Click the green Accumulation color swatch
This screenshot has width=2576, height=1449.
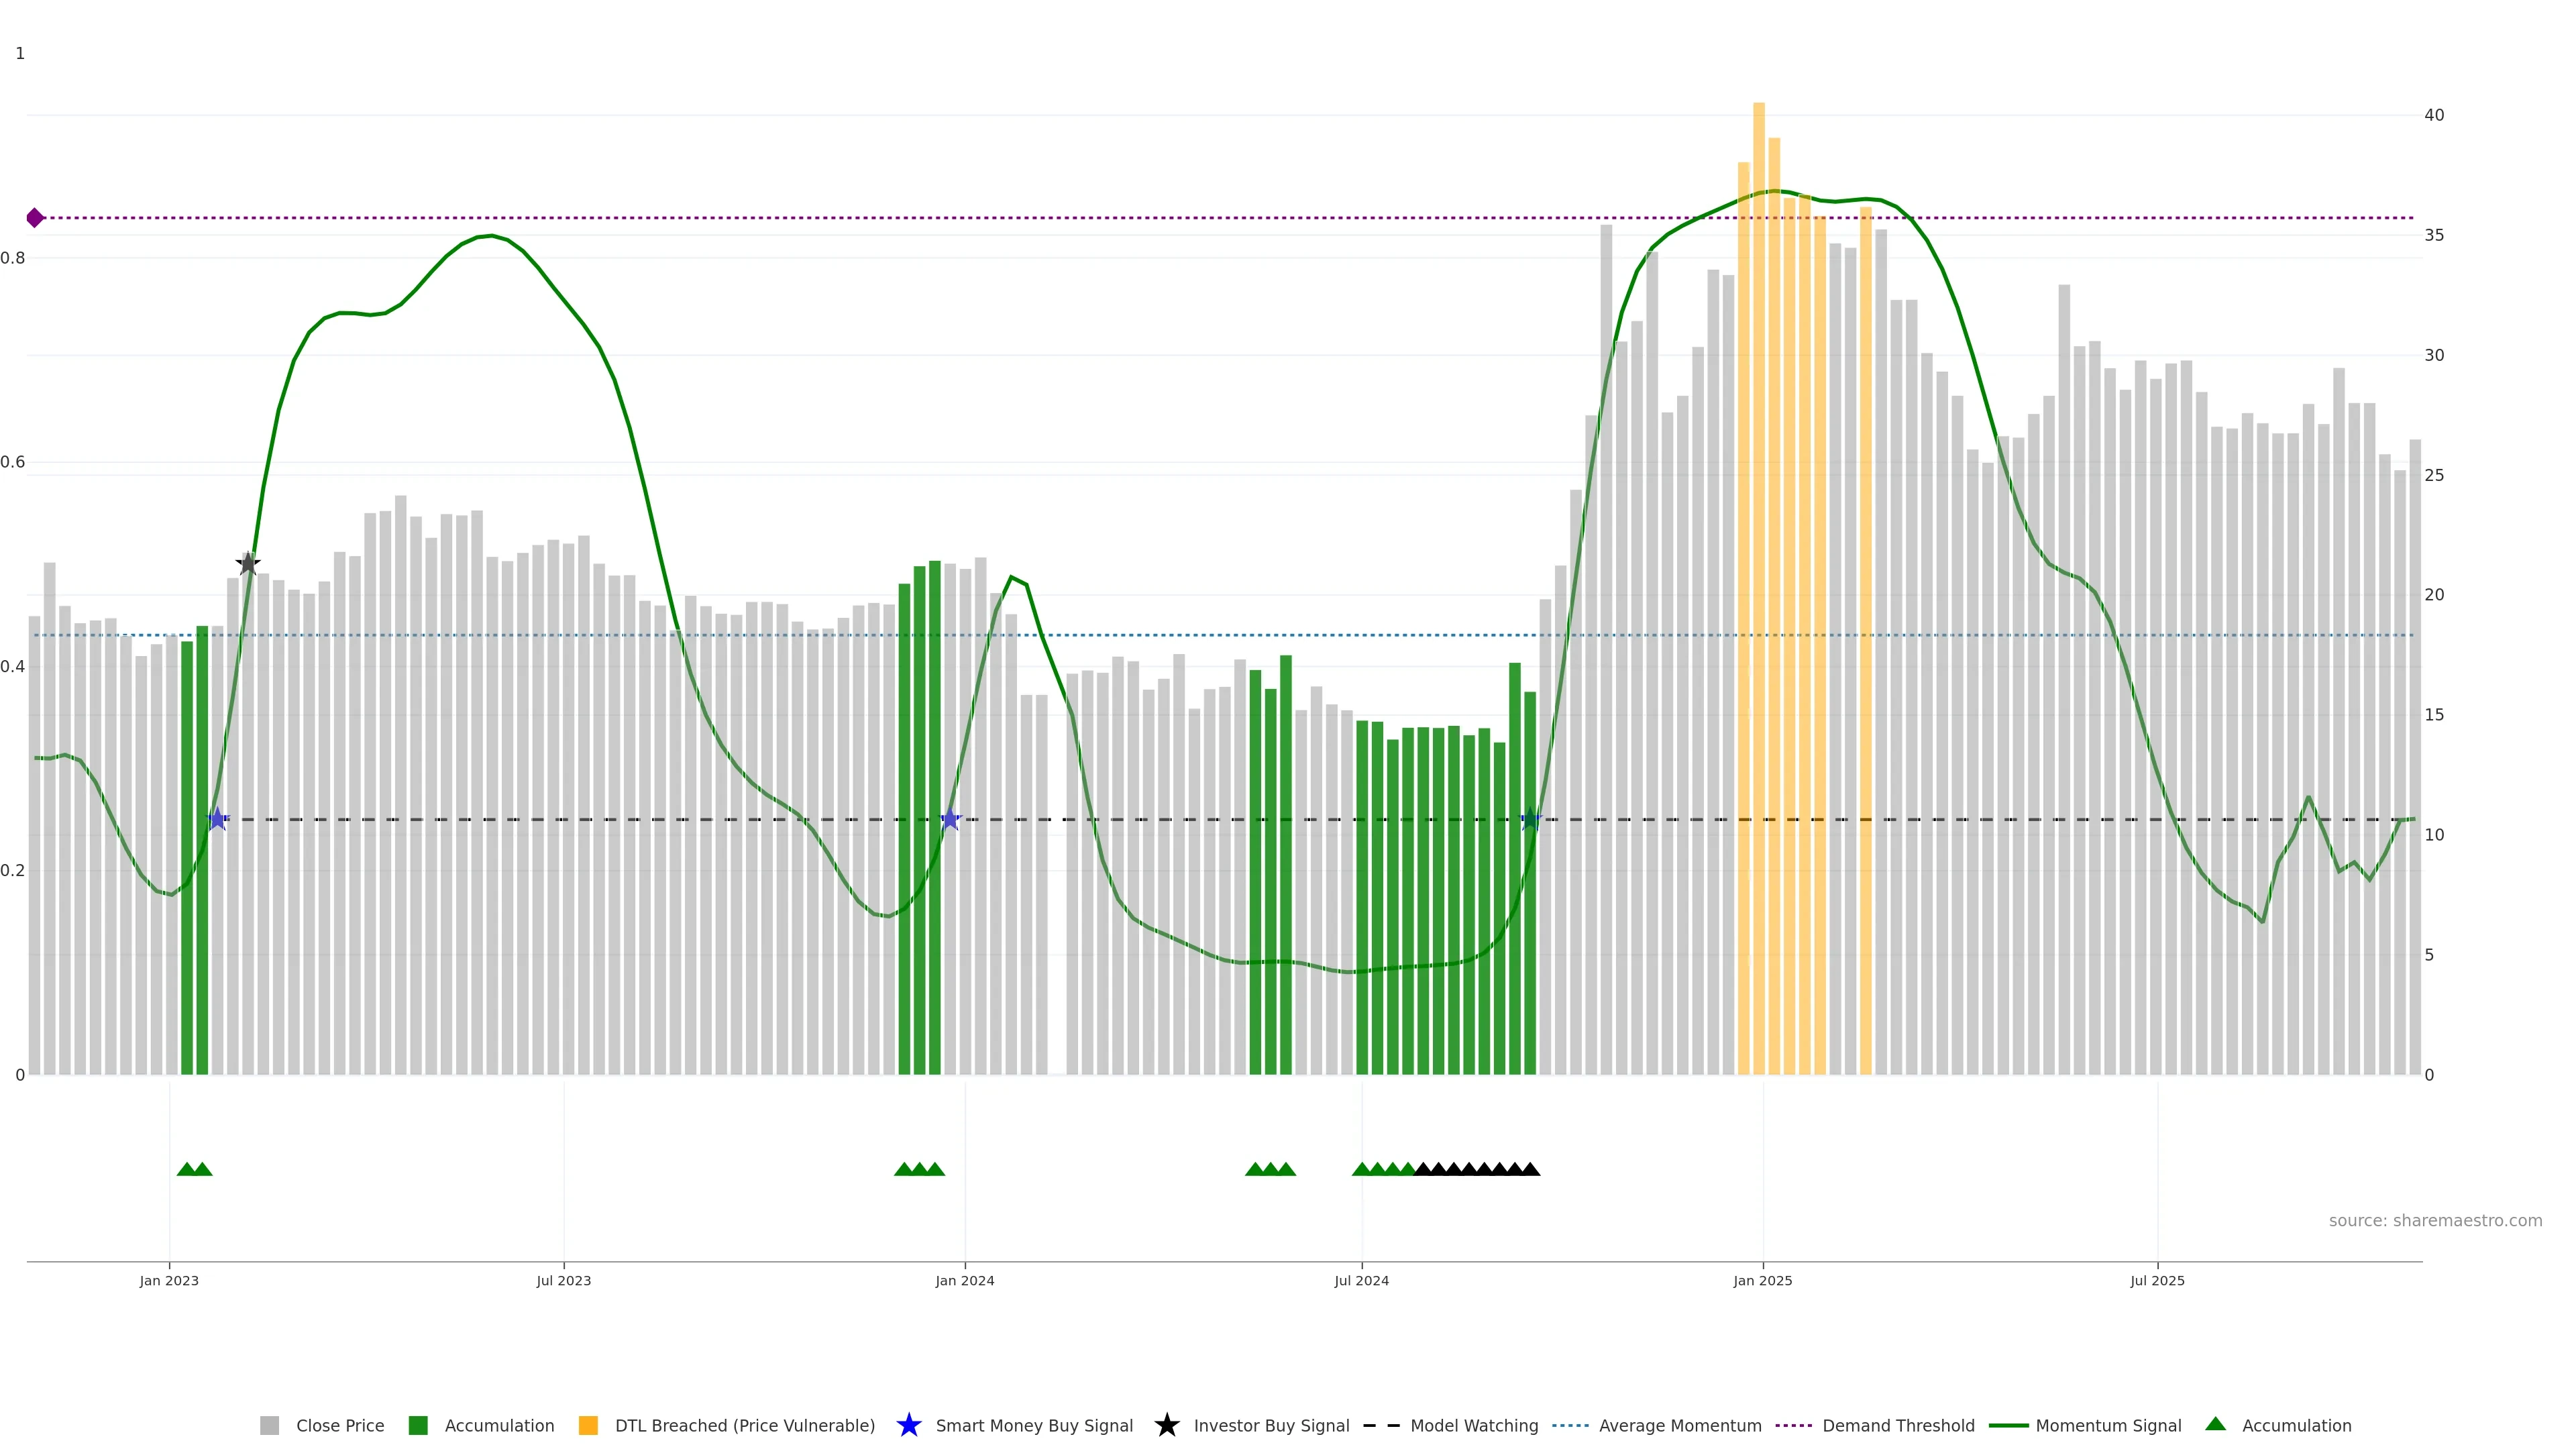[418, 1426]
